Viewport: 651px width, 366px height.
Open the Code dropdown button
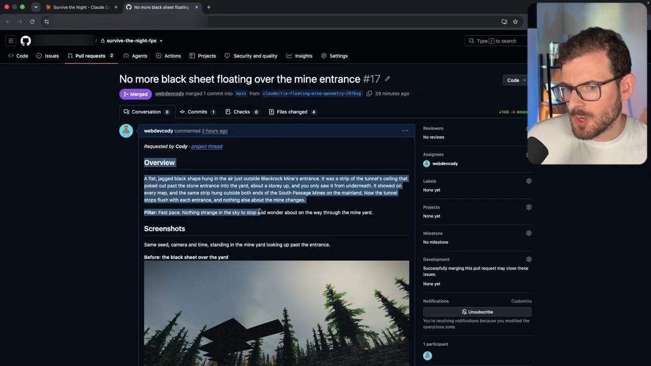[x=516, y=80]
